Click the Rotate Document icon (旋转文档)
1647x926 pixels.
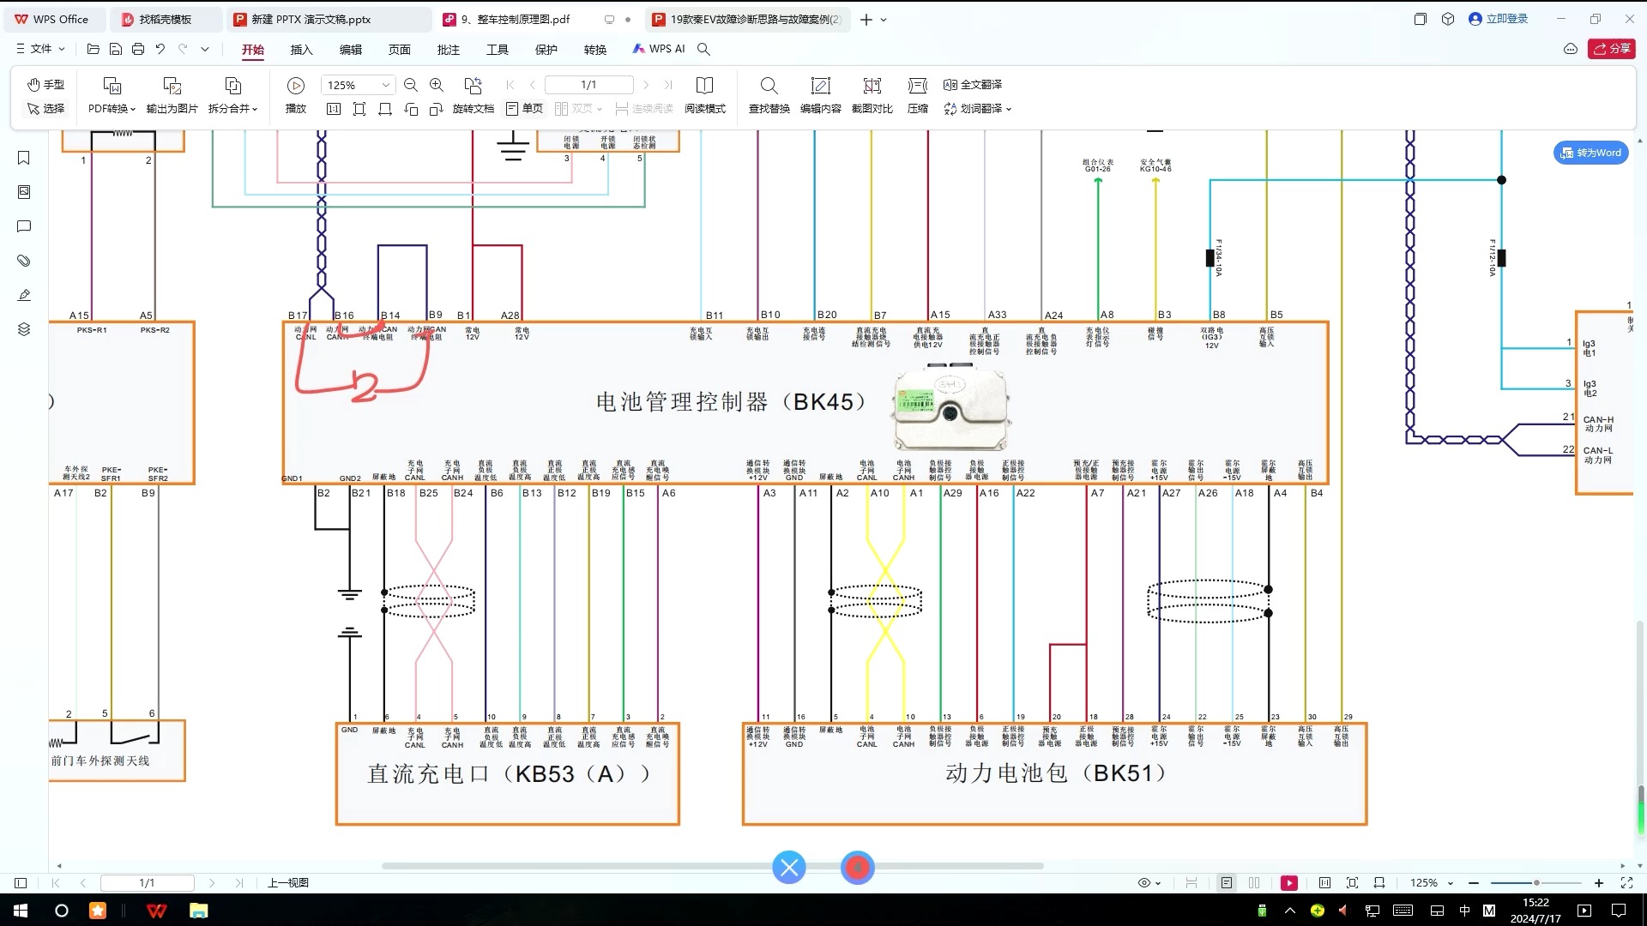pyautogui.click(x=473, y=86)
